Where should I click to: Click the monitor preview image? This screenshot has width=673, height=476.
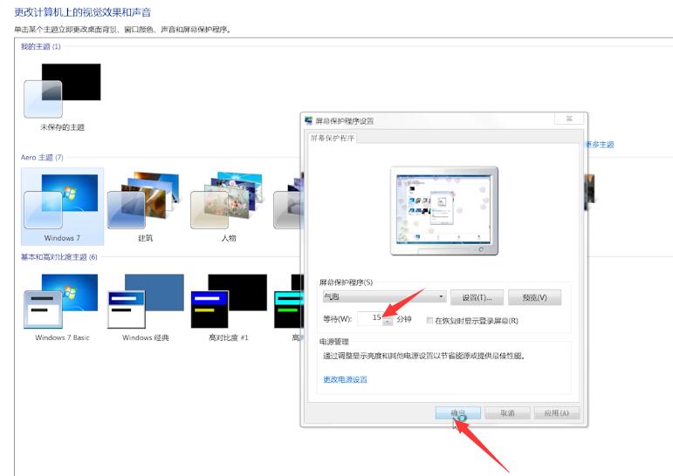[x=443, y=209]
